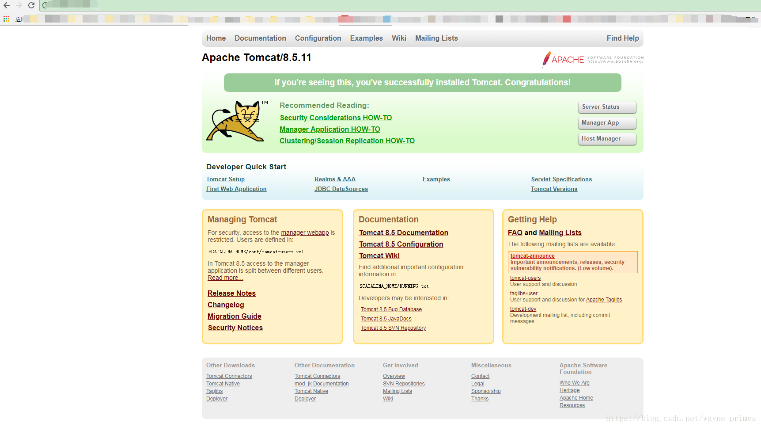Open Release Notes link
The height and width of the screenshot is (427, 761).
click(x=231, y=294)
